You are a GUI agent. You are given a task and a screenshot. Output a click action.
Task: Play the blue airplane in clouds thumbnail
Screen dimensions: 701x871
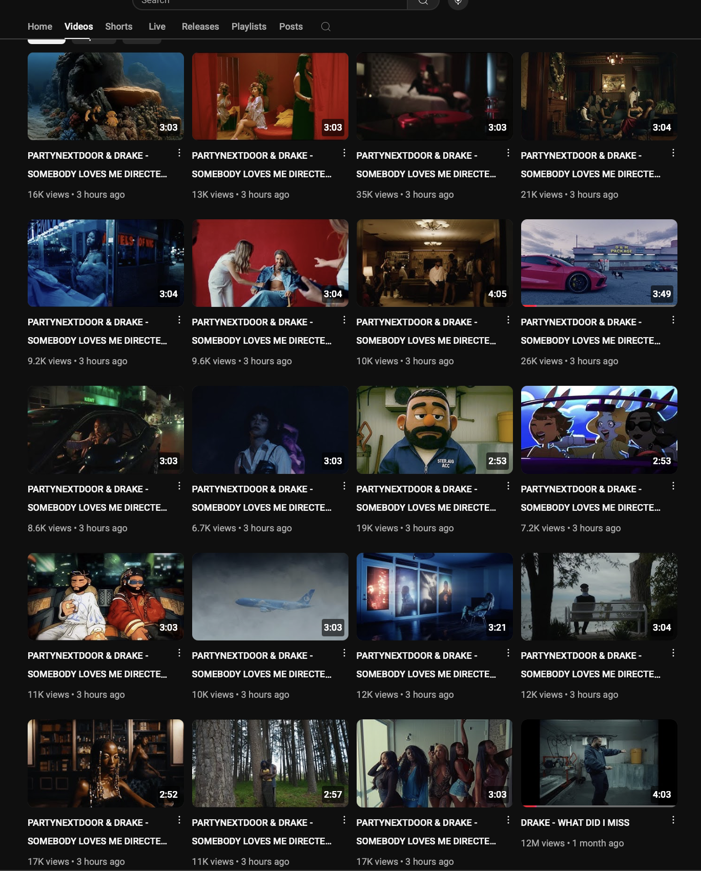[270, 596]
